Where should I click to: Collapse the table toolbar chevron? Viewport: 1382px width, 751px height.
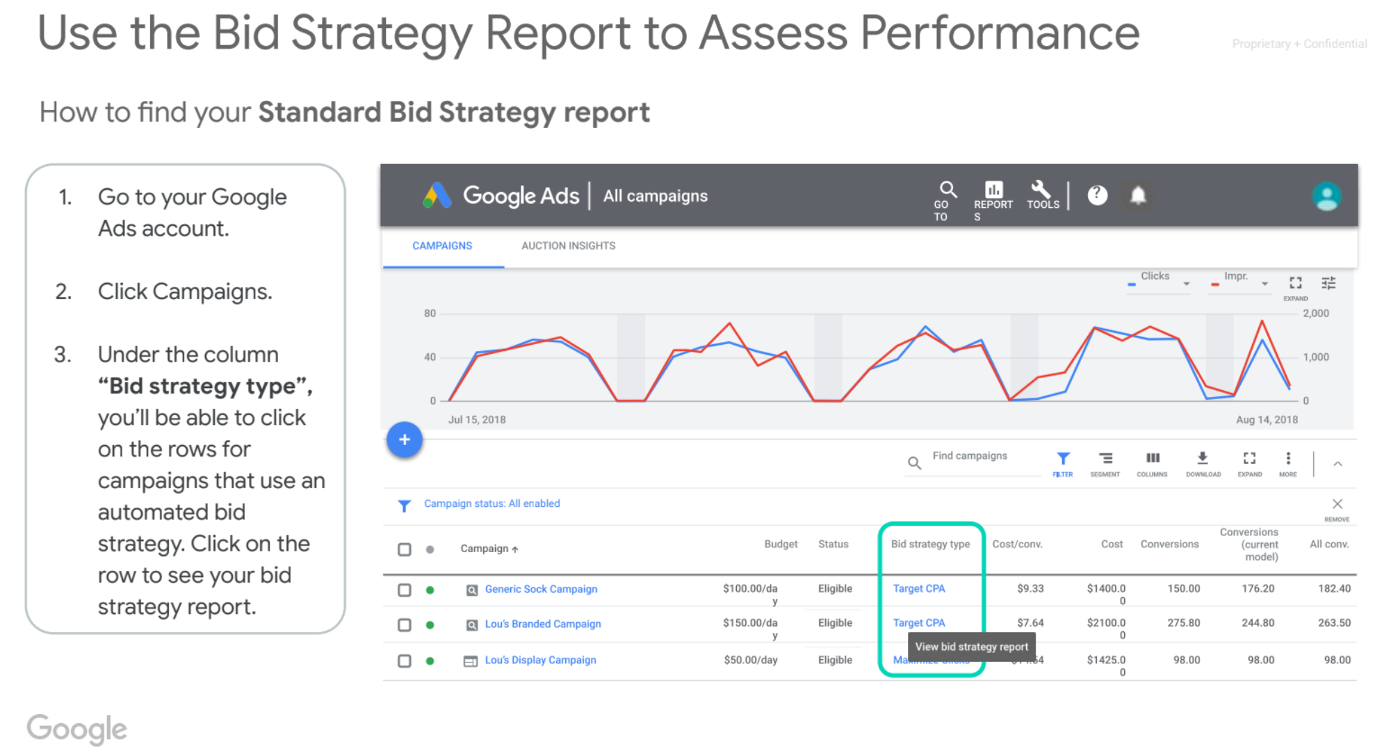[1338, 464]
